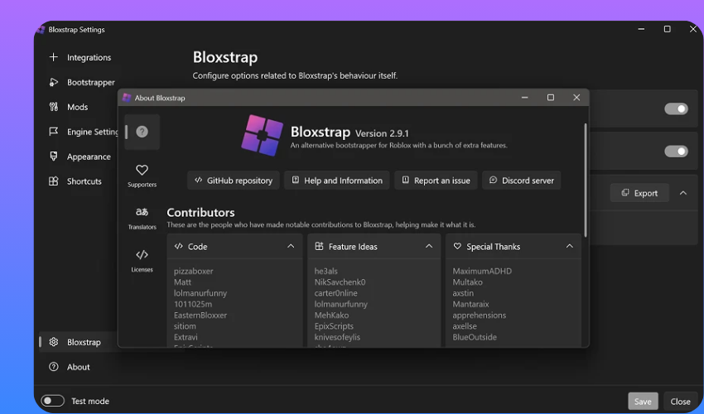Click contributor name BlueOutside

pyautogui.click(x=475, y=337)
